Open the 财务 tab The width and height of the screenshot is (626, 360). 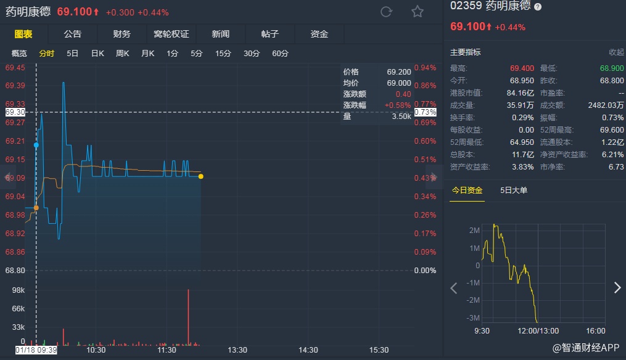(121, 34)
